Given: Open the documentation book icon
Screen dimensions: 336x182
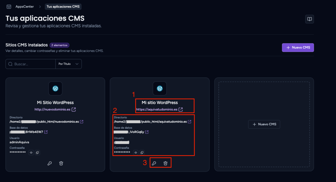Looking at the screenshot, I should [x=309, y=19].
